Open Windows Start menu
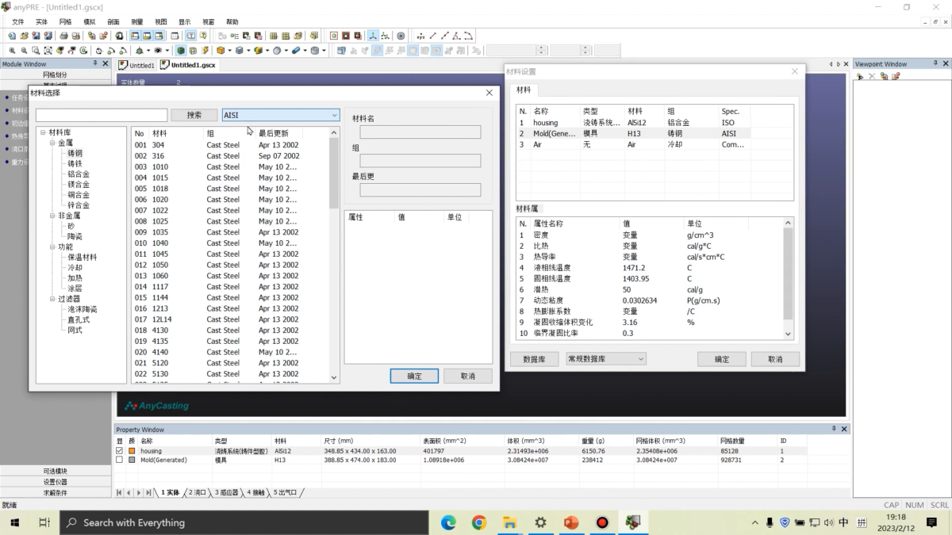 (15, 522)
